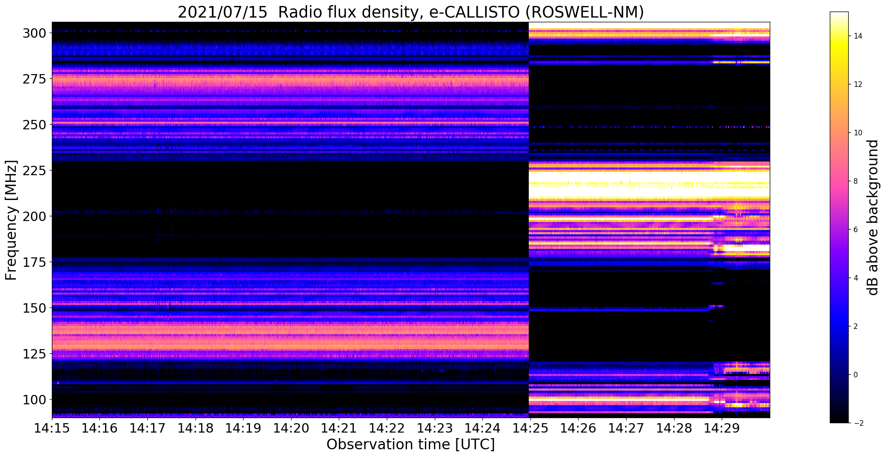Click the 14:27 time tick label
886x457 pixels.
(x=626, y=428)
